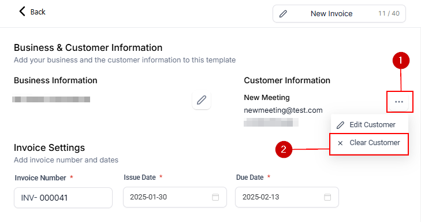
Task: Click the newmeeting@test.com email text
Action: 283,110
